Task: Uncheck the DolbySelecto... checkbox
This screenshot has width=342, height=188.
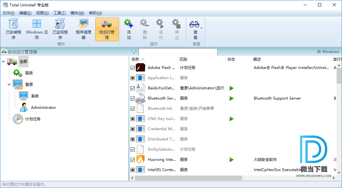Action: point(133,149)
